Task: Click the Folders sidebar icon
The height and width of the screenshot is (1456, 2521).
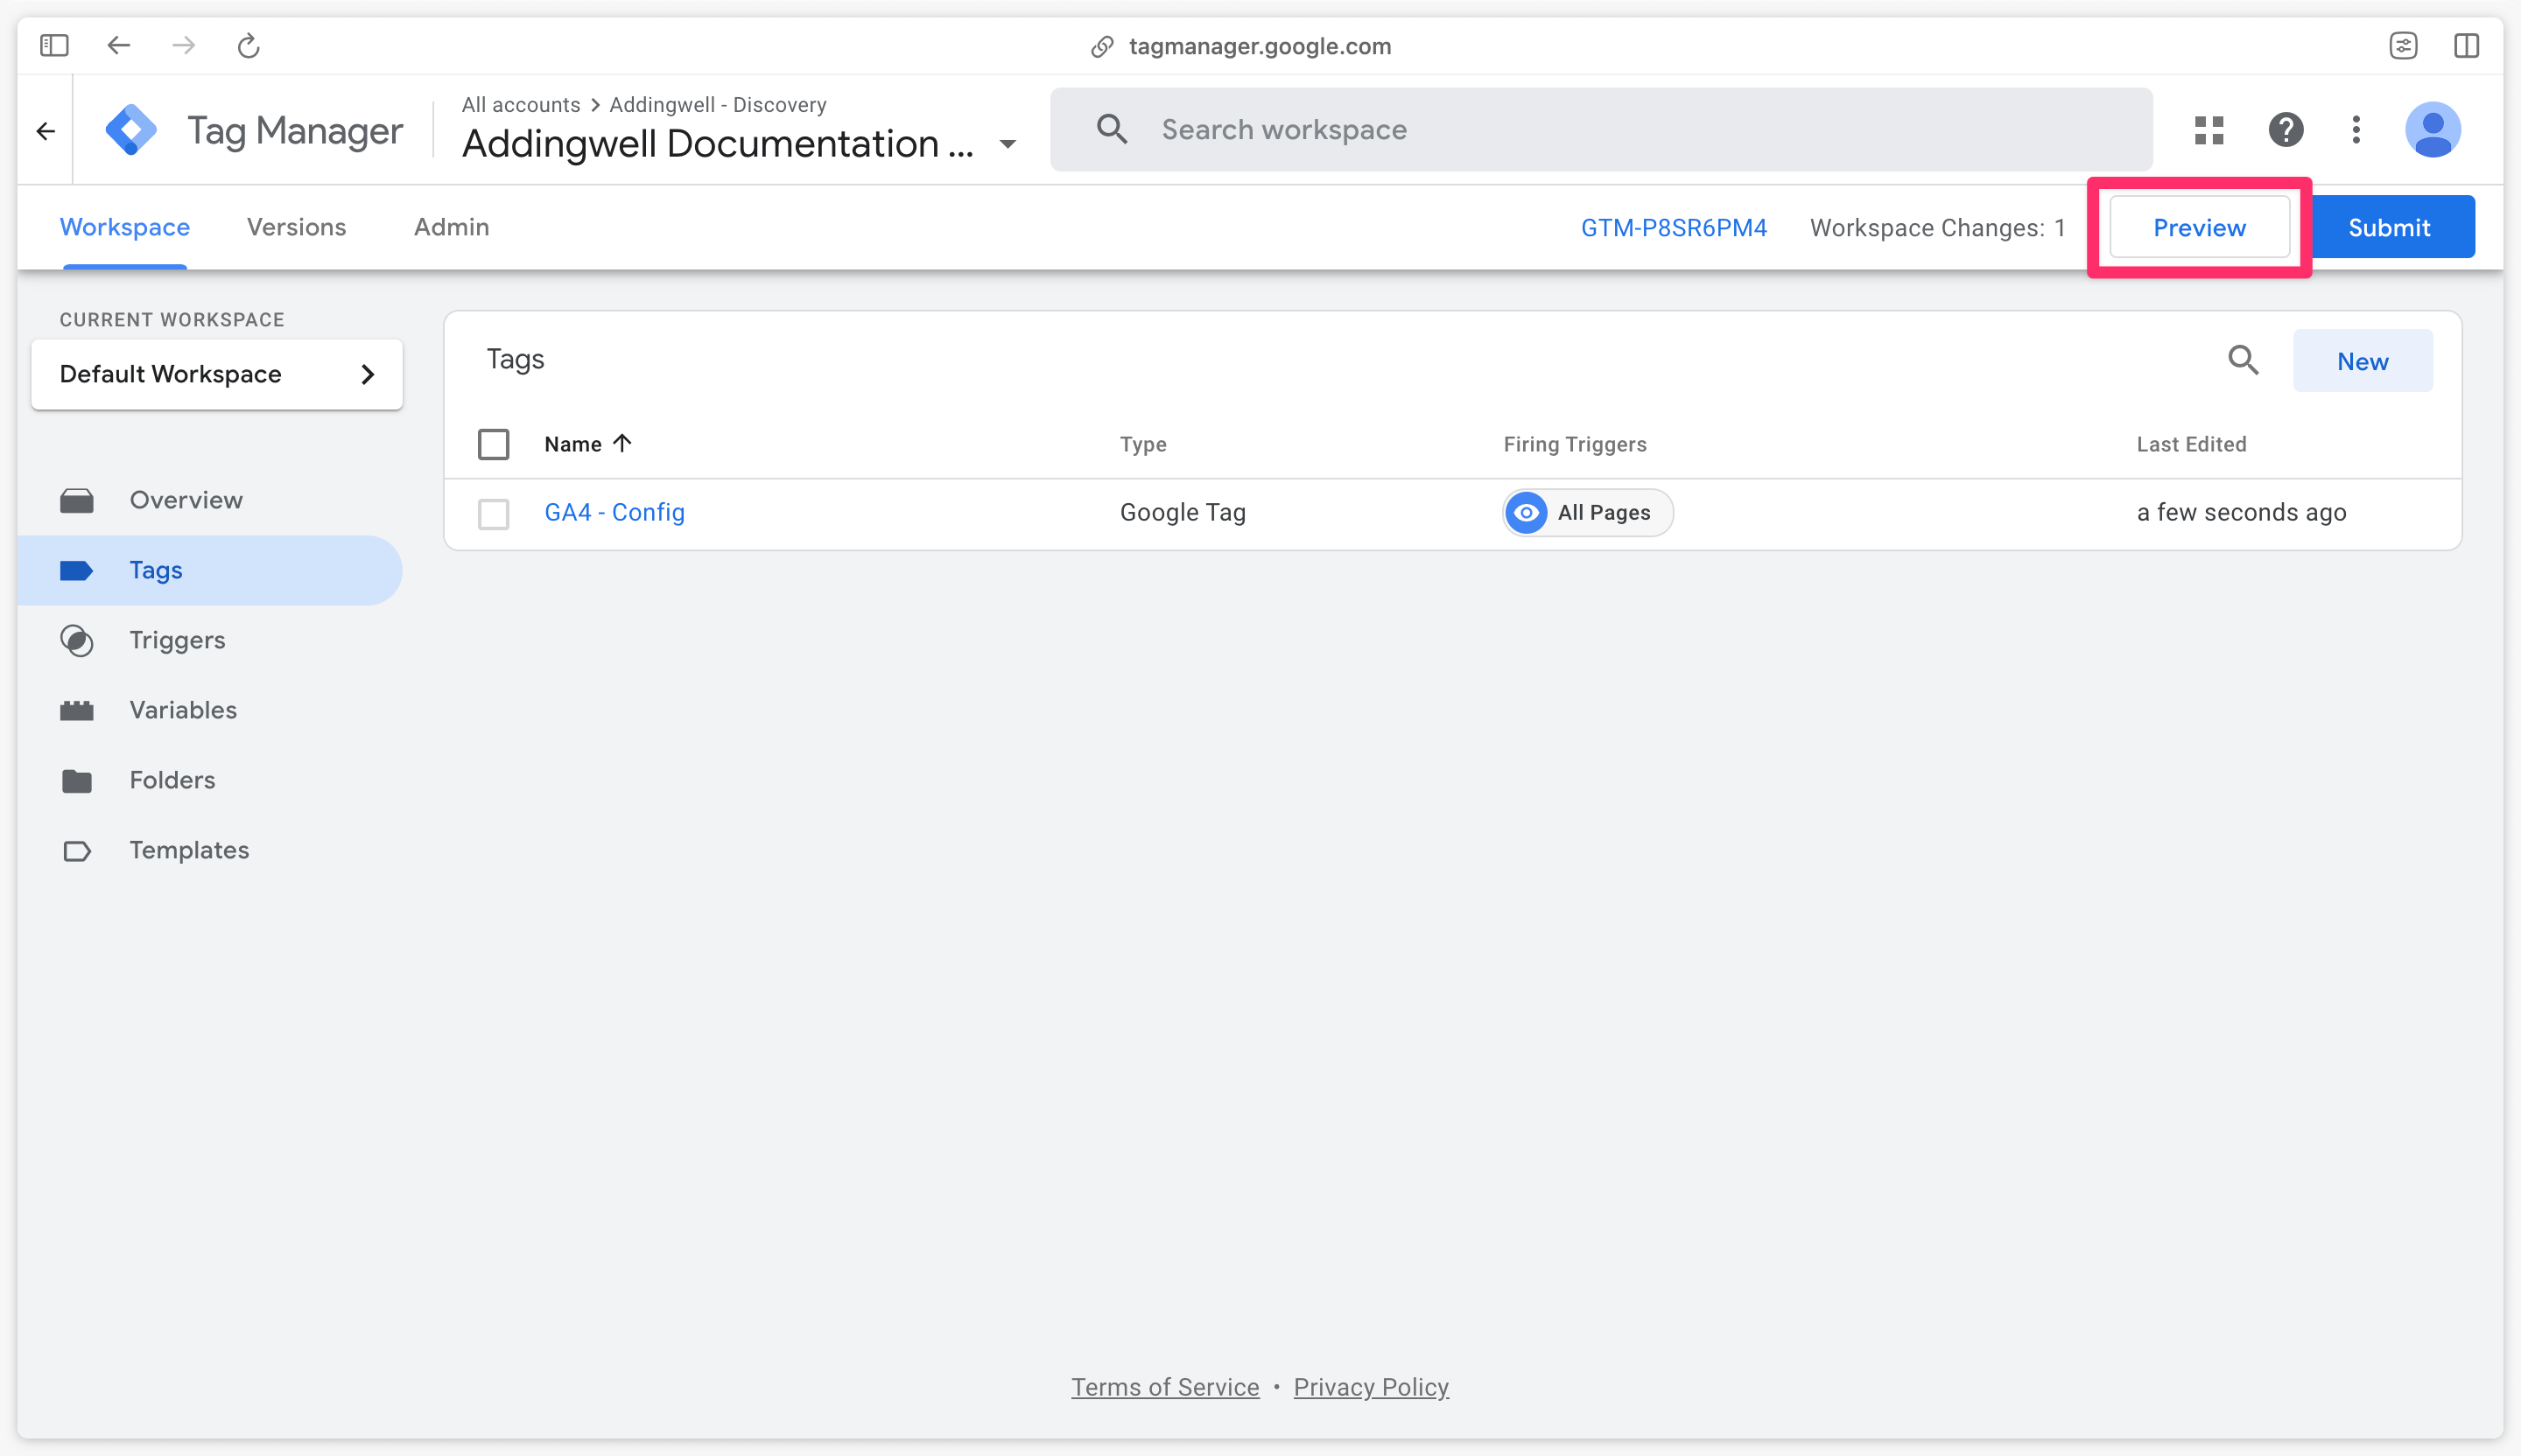Action: tap(80, 780)
